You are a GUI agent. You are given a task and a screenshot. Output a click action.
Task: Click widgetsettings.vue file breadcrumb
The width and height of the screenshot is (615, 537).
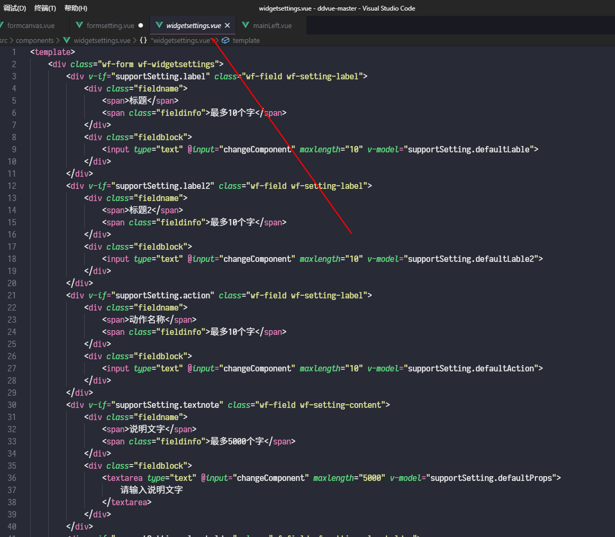point(102,40)
